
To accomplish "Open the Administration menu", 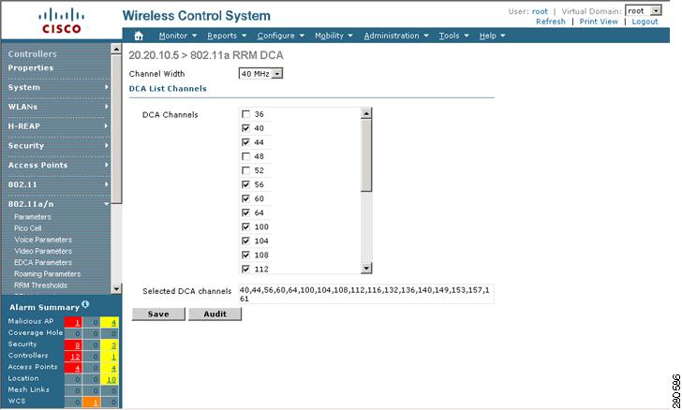I will tap(396, 36).
